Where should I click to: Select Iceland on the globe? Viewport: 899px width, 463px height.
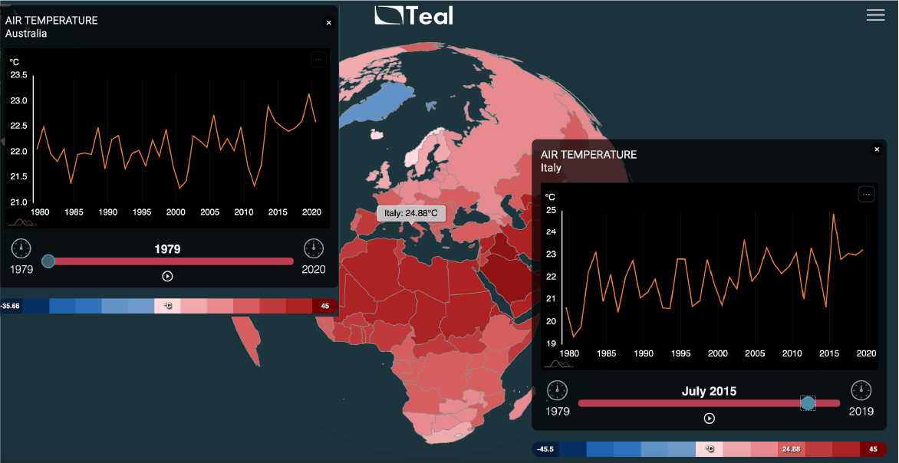point(376,134)
